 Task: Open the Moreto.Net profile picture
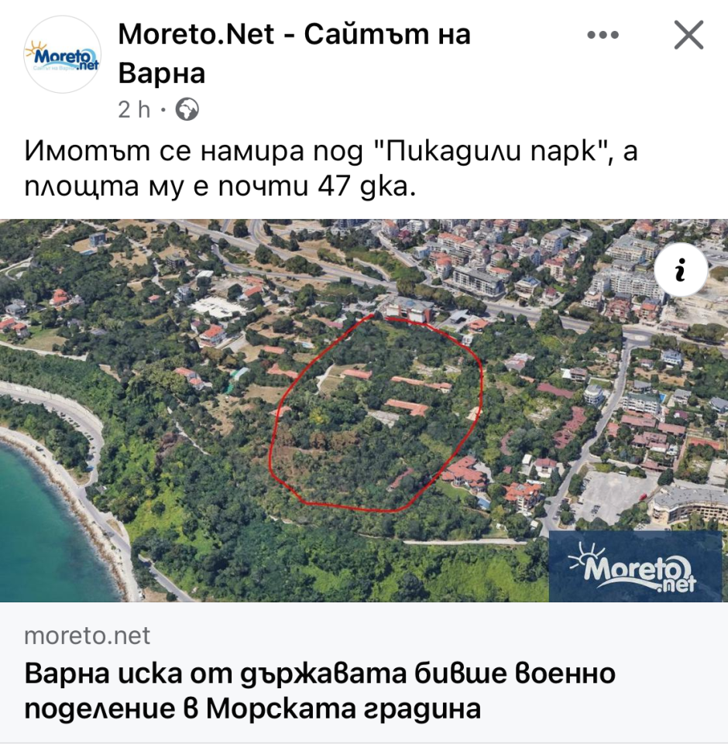point(62,54)
